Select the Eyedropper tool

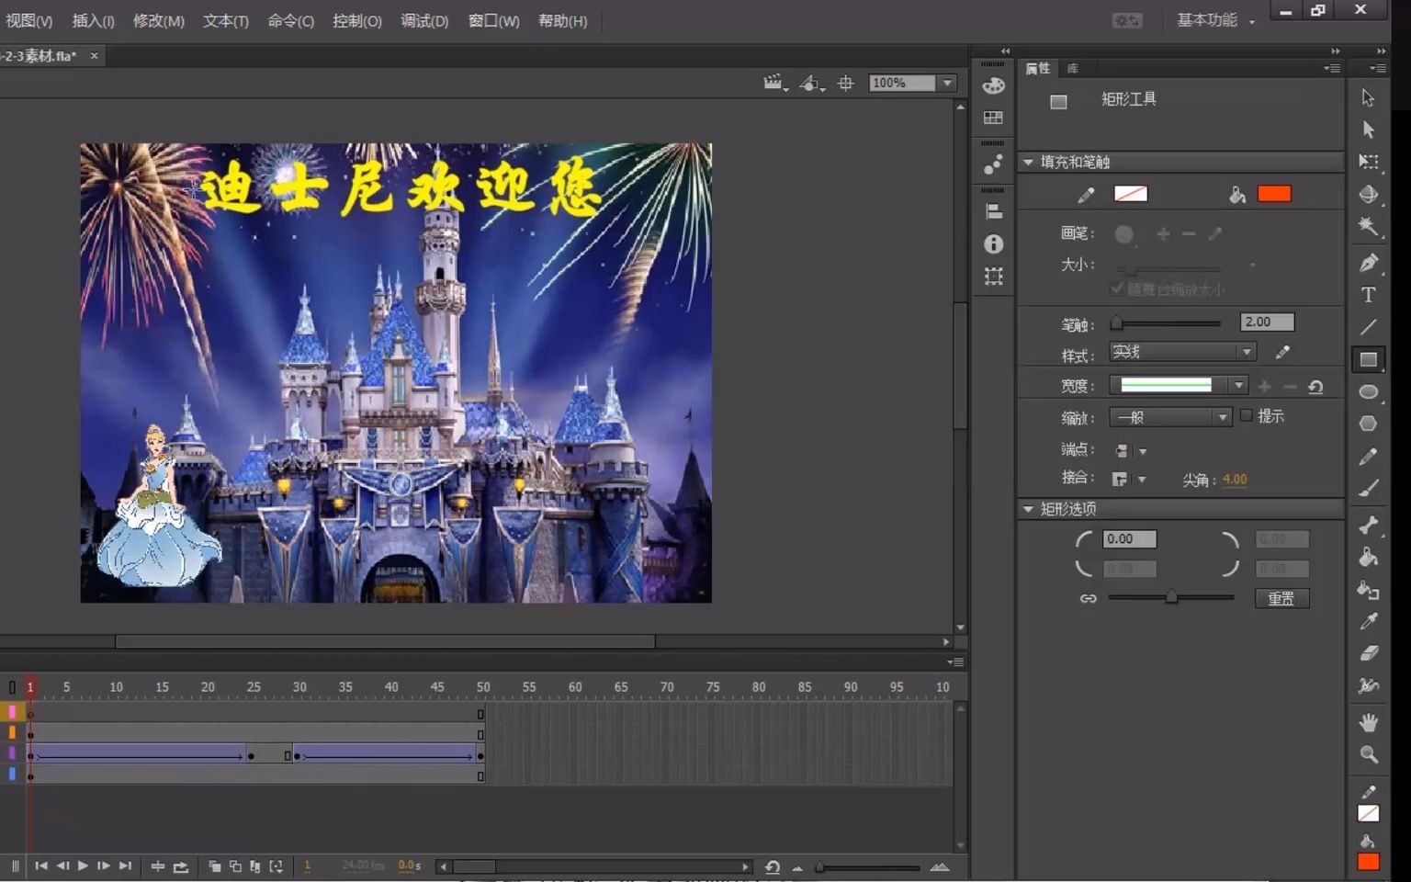coord(1368,621)
